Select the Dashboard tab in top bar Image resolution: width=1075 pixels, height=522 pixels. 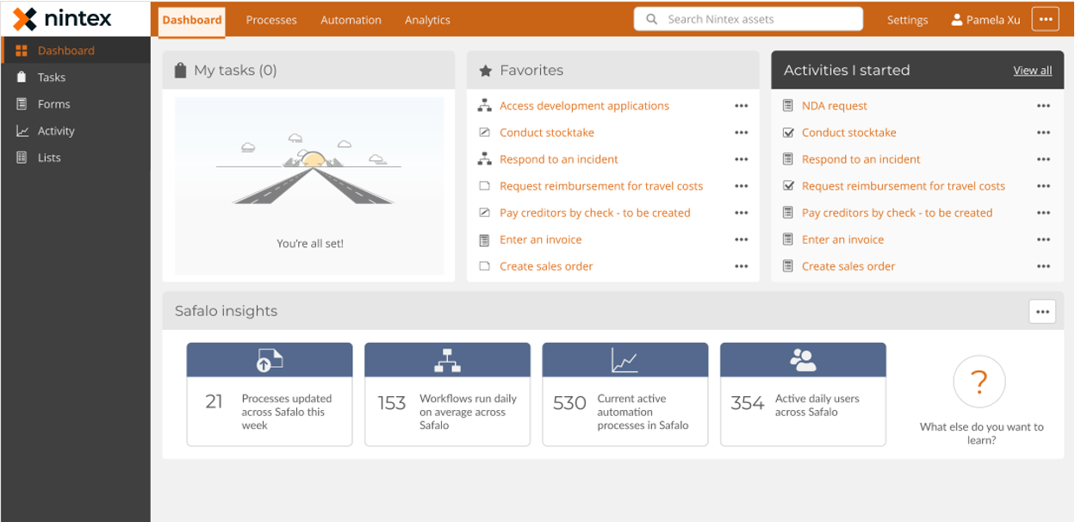point(192,20)
